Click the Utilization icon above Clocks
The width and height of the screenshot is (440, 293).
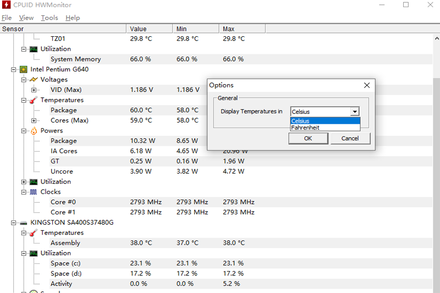(34, 182)
